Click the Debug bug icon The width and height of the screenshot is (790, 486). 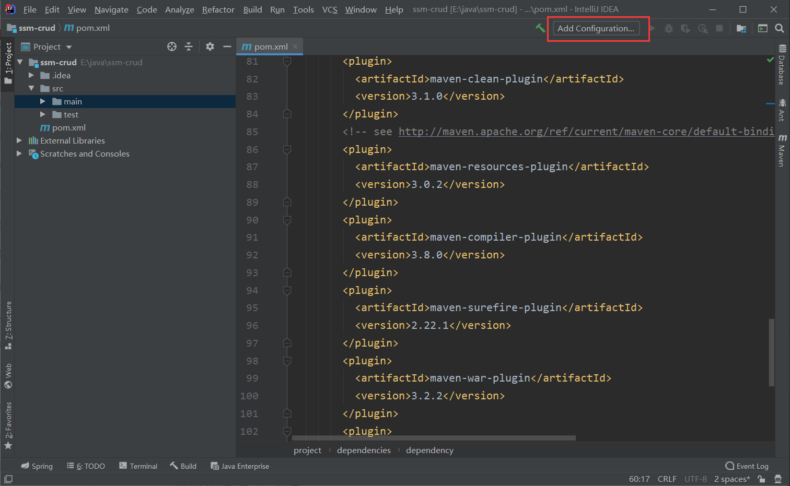point(669,28)
